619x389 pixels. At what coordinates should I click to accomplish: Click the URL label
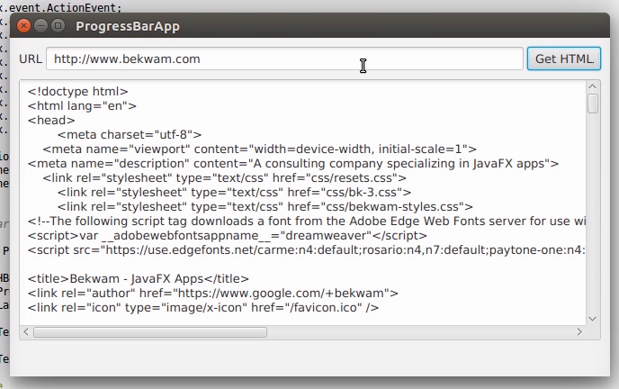click(31, 59)
